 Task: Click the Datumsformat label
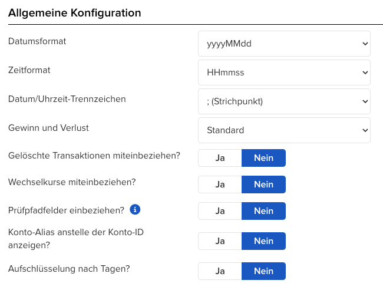tap(37, 41)
